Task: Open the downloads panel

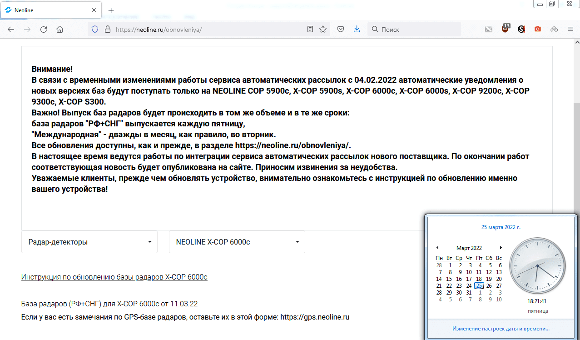Action: (357, 29)
